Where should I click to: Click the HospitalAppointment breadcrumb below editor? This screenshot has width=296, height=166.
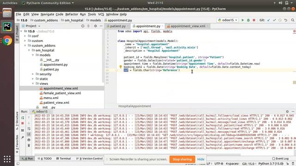pyautogui.click(x=135, y=106)
